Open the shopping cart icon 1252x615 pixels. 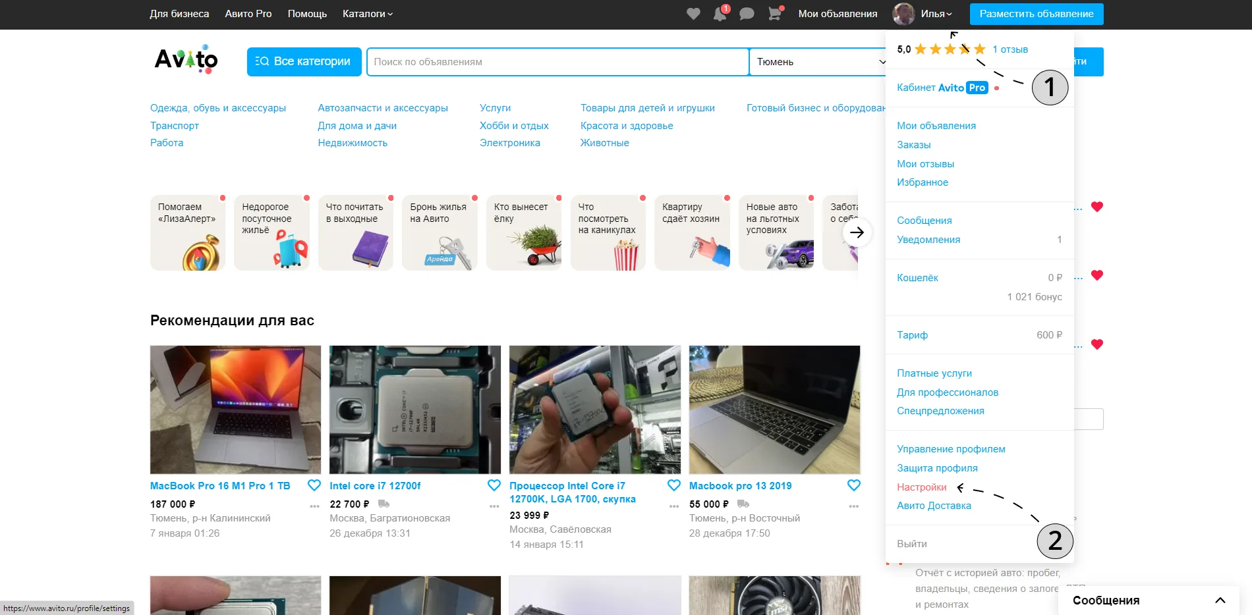point(775,13)
